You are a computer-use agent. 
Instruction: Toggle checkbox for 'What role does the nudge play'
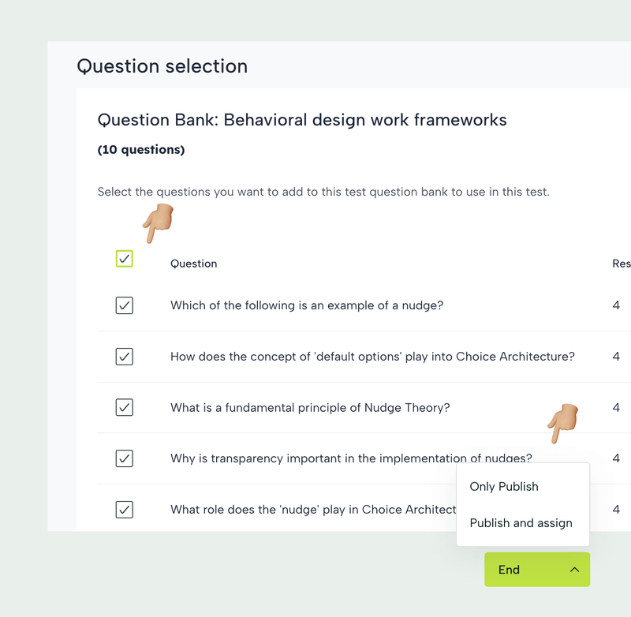(x=125, y=510)
